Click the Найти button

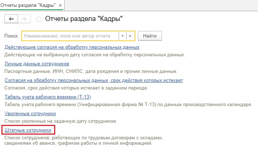point(150,36)
